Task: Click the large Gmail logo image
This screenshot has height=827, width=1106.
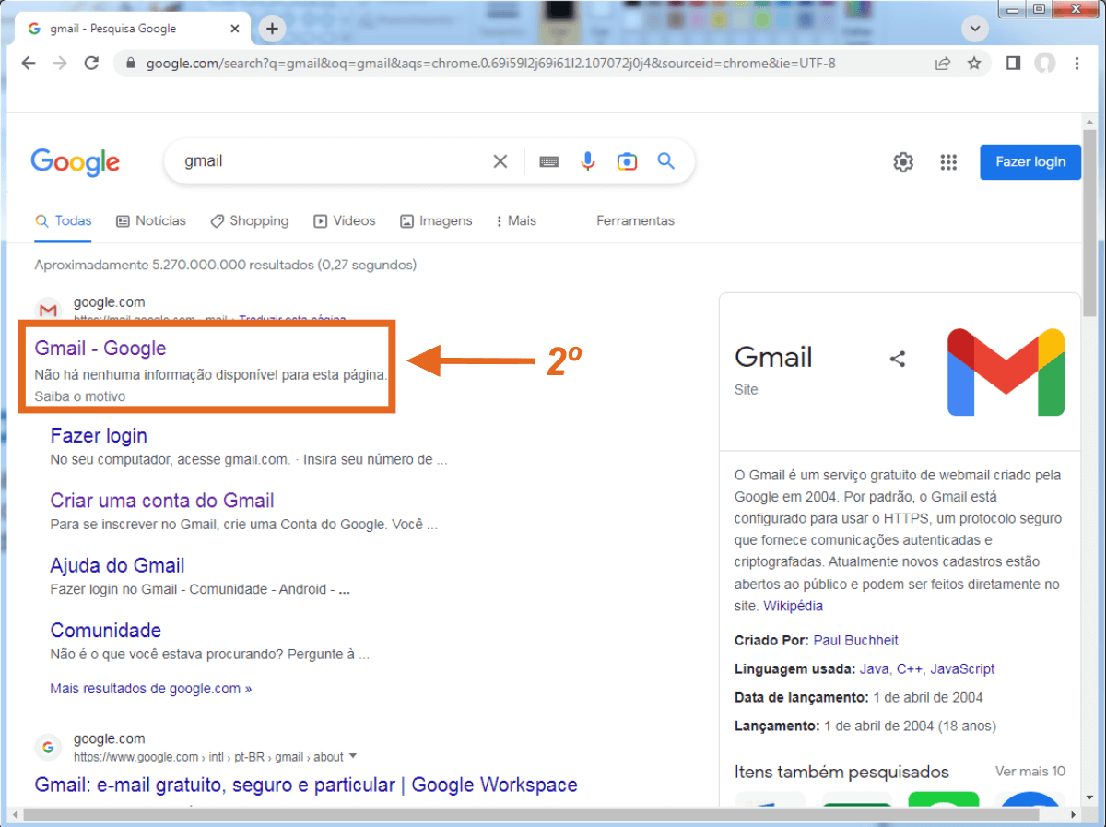Action: [x=1006, y=372]
